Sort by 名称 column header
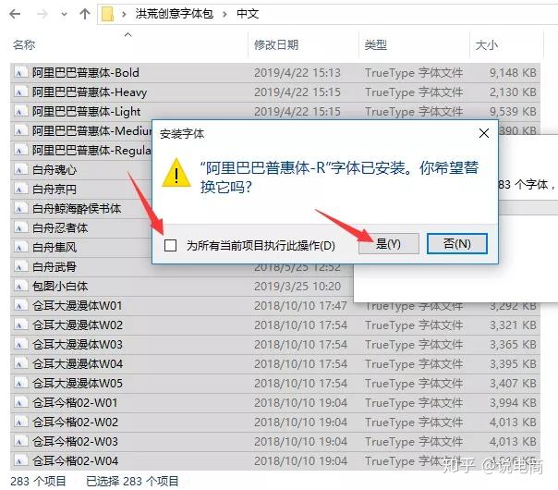558x490 pixels. coord(24,45)
